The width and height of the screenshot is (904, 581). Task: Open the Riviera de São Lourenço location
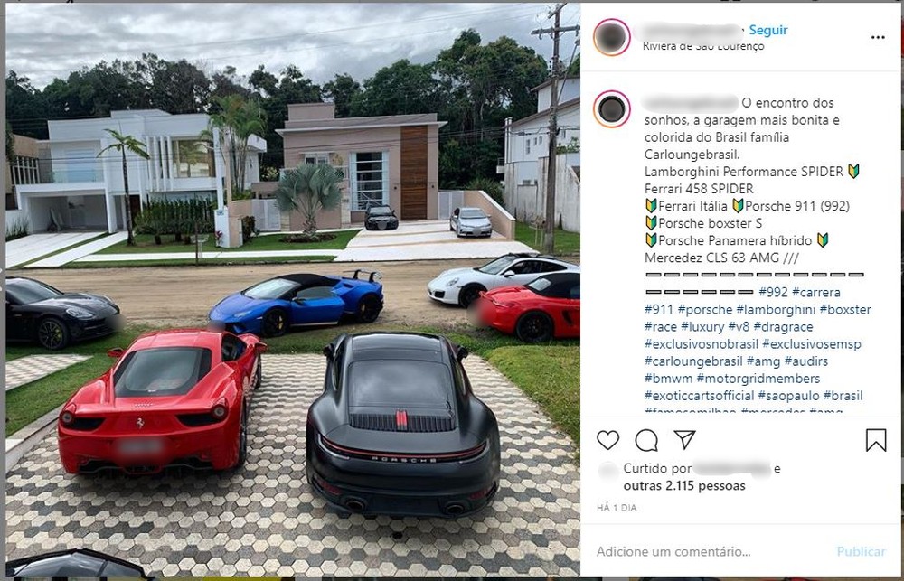(703, 46)
